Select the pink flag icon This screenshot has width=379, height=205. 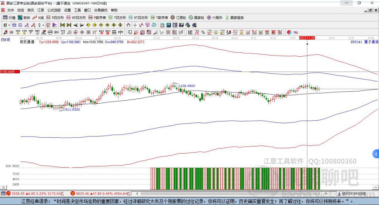pos(55,25)
